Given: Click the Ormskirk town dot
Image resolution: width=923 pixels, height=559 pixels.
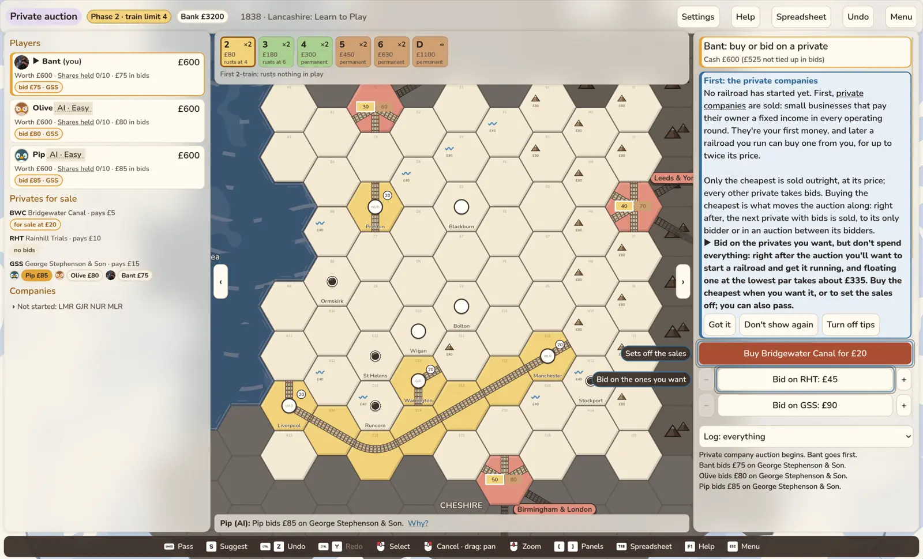Looking at the screenshot, I should pos(332,282).
